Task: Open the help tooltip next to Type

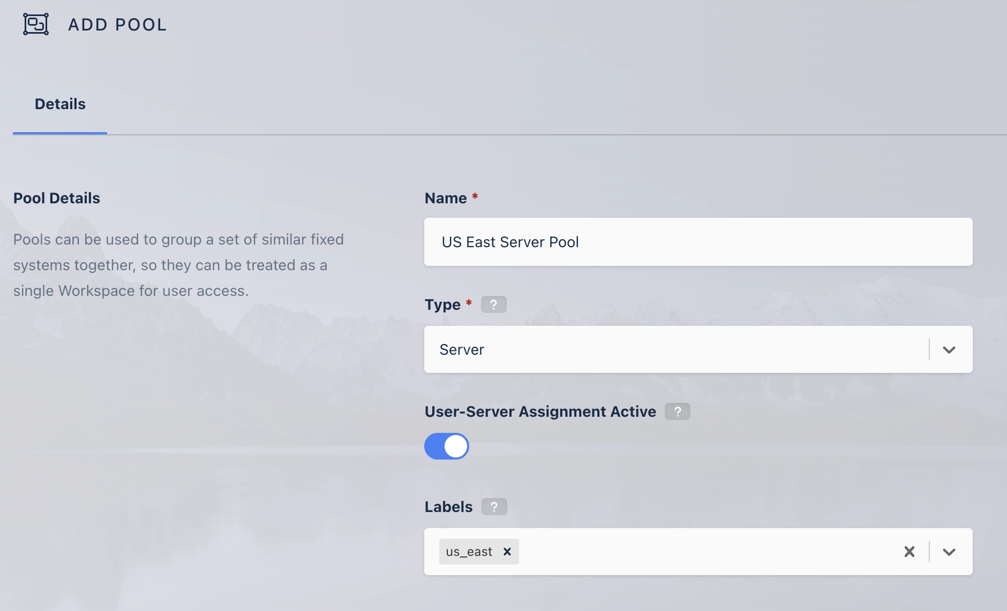Action: click(x=493, y=304)
